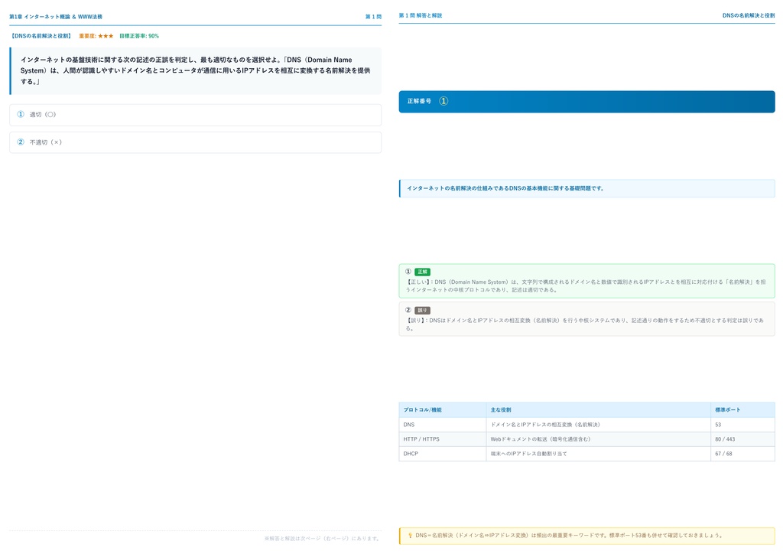Click the lightbulb icon in the yellow tip box
This screenshot has width=783, height=554.
click(x=410, y=536)
